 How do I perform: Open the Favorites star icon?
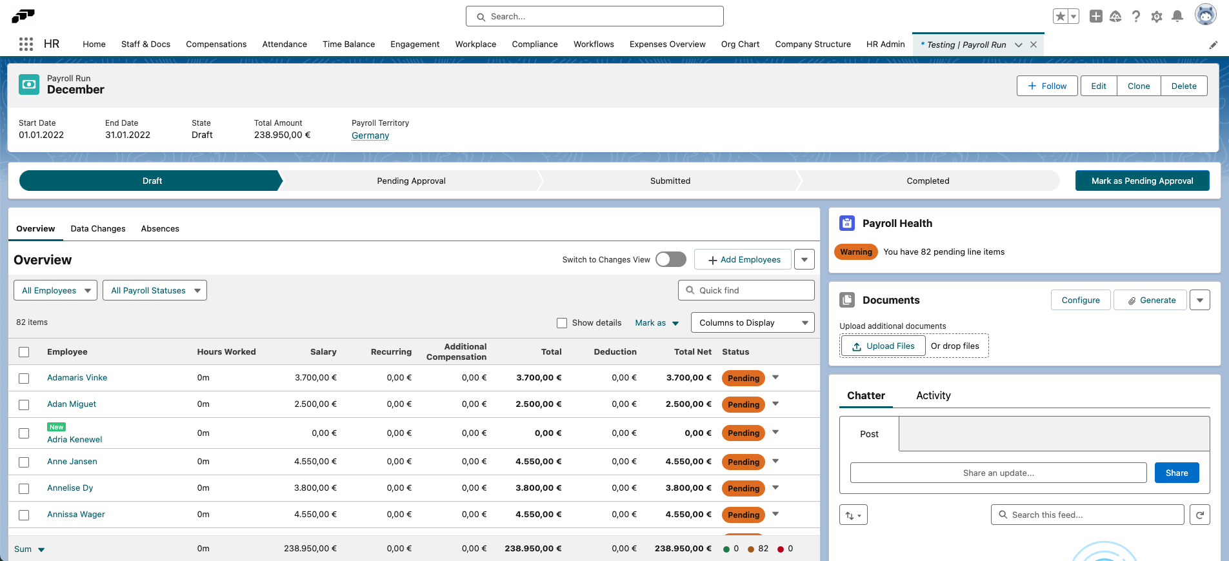[x=1060, y=17]
